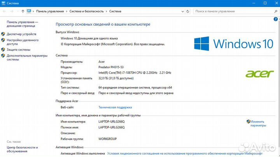Click the shield icon beside Защита системы

coord(3,50)
